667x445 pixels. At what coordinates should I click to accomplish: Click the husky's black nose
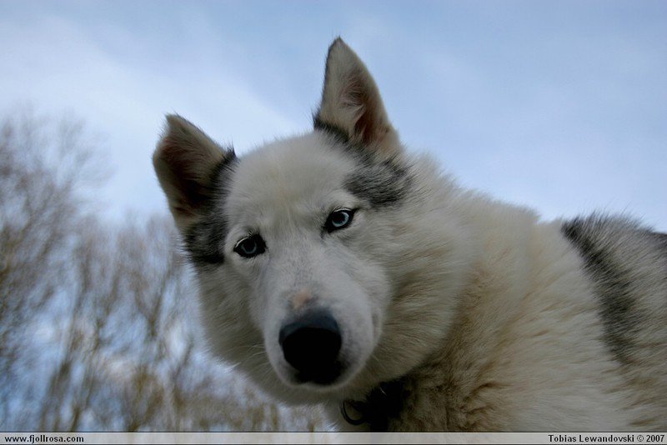click(310, 342)
